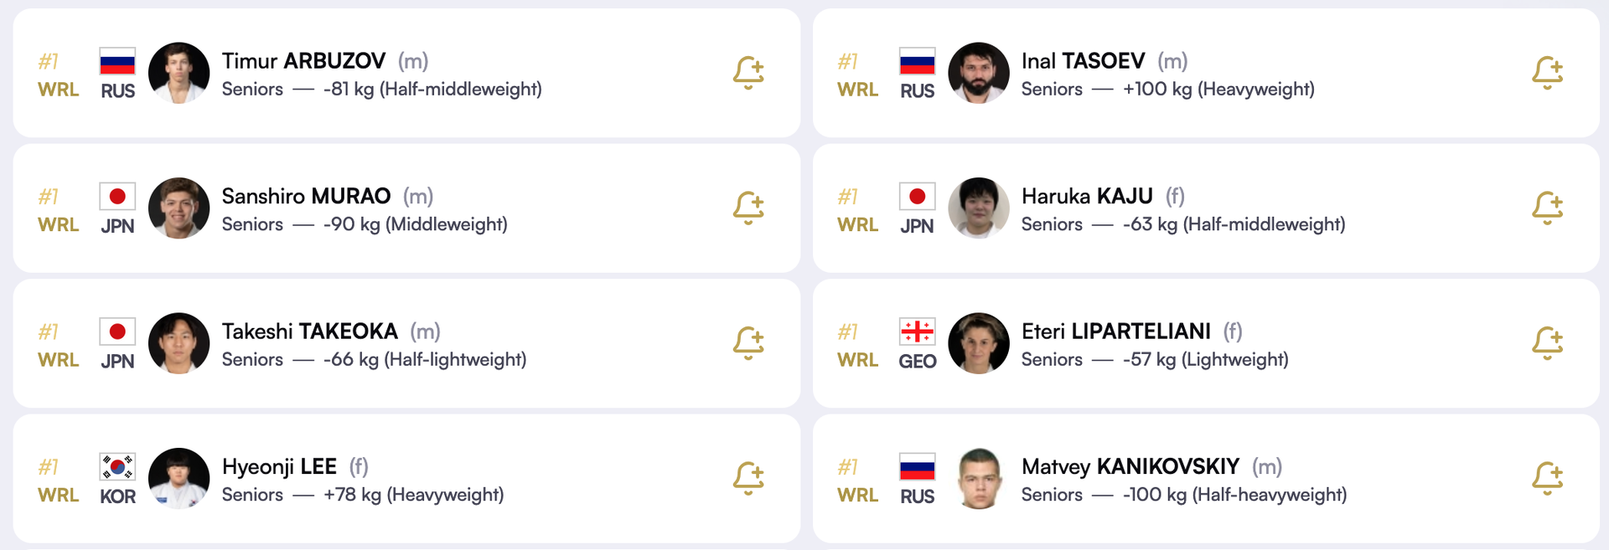Click Matvey Kanikovskiy's notification bell

pos(1547,478)
